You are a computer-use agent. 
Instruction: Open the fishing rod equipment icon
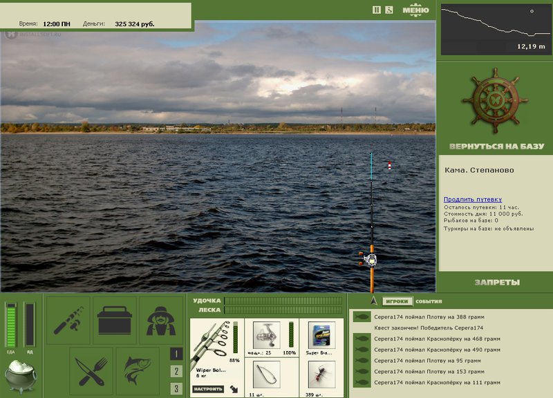68,321
